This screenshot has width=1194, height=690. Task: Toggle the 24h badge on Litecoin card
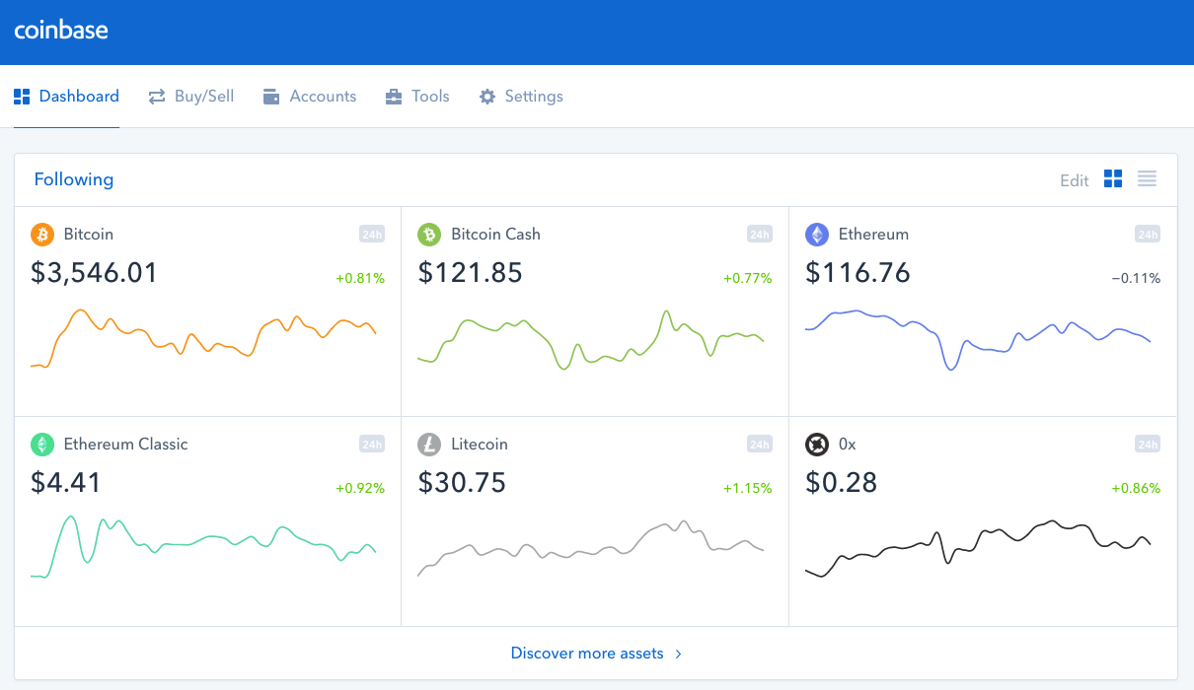(x=760, y=445)
